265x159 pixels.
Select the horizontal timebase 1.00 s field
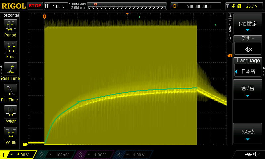point(56,6)
